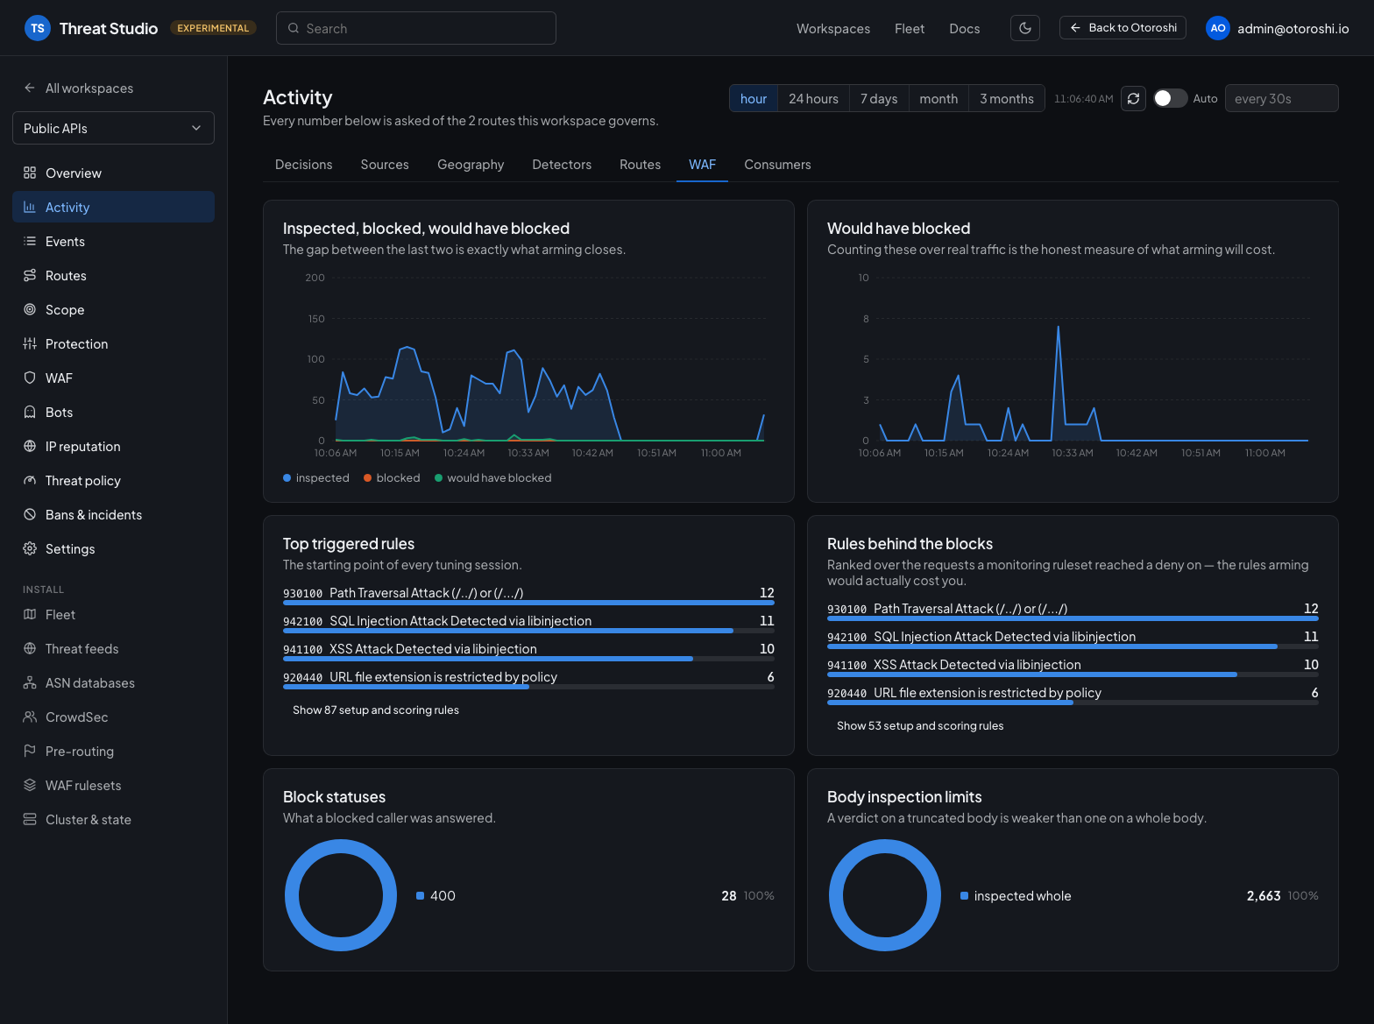
Task: Open the Public APIs workspace dropdown
Action: pyautogui.click(x=113, y=128)
